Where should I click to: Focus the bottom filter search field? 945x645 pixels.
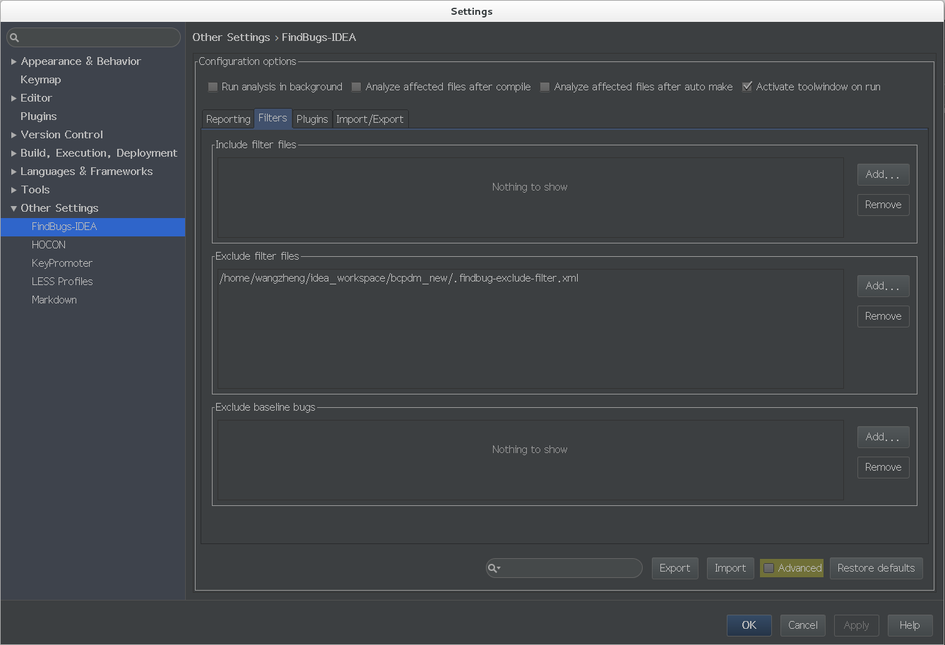tap(564, 568)
